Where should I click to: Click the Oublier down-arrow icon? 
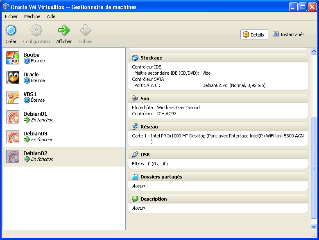(x=85, y=30)
